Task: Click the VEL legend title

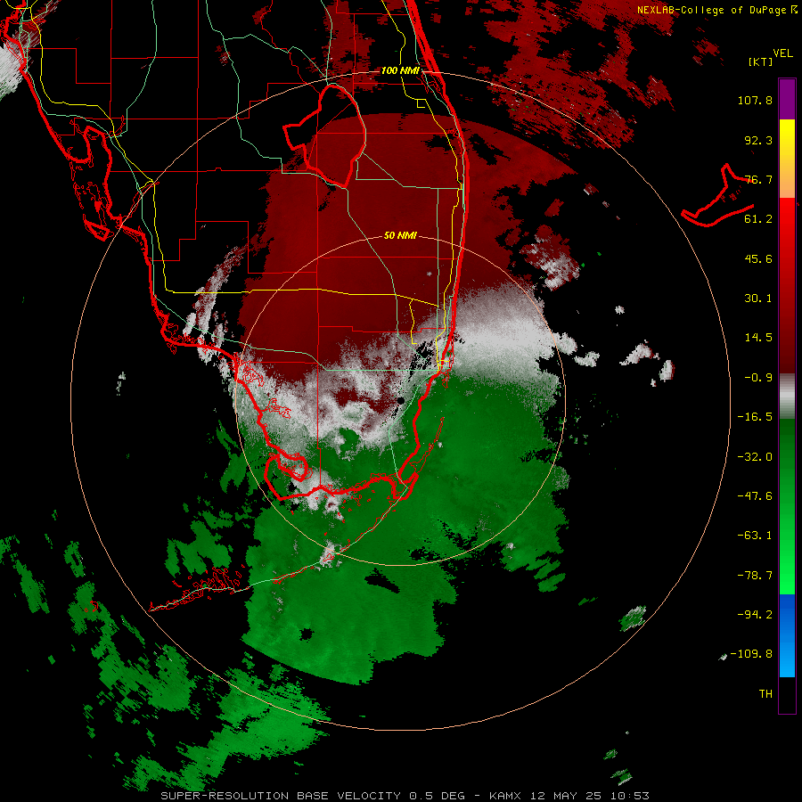Action: point(782,53)
